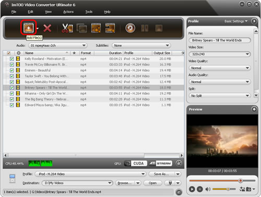Screen dimensions: 261x197
Task: Click the Add Output Profile icon
Action: pos(110,28)
